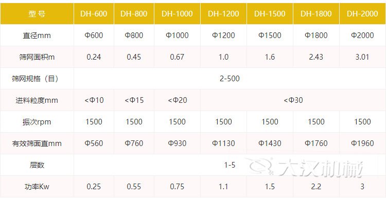Select the 0.25 power value cell
The image size is (386, 199).
[94, 187]
